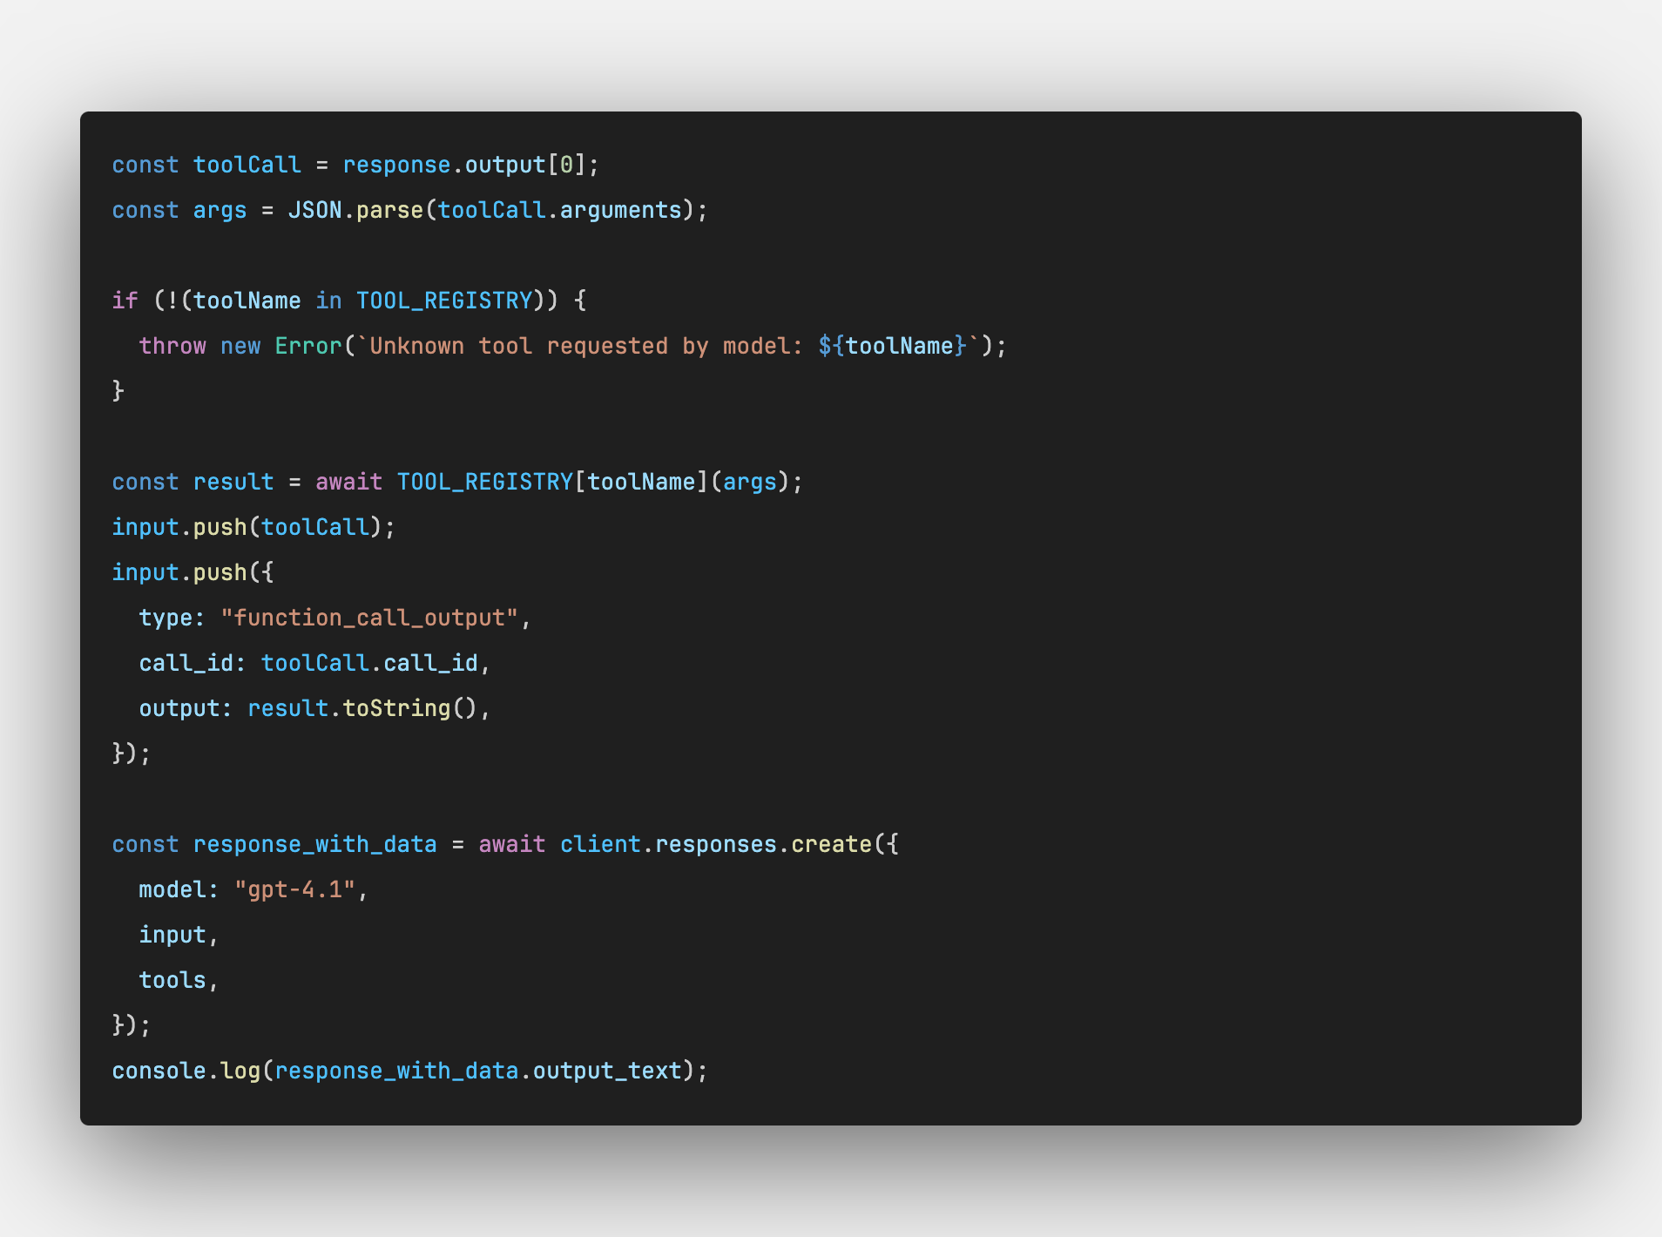Click input.push(toolCall) line

pyautogui.click(x=253, y=527)
